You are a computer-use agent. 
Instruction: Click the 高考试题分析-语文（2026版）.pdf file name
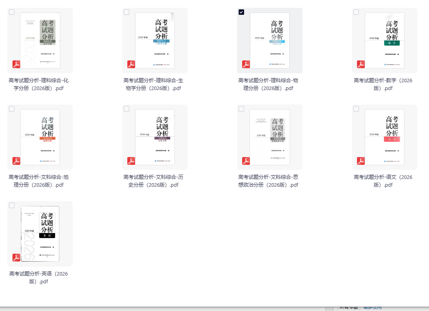click(383, 181)
